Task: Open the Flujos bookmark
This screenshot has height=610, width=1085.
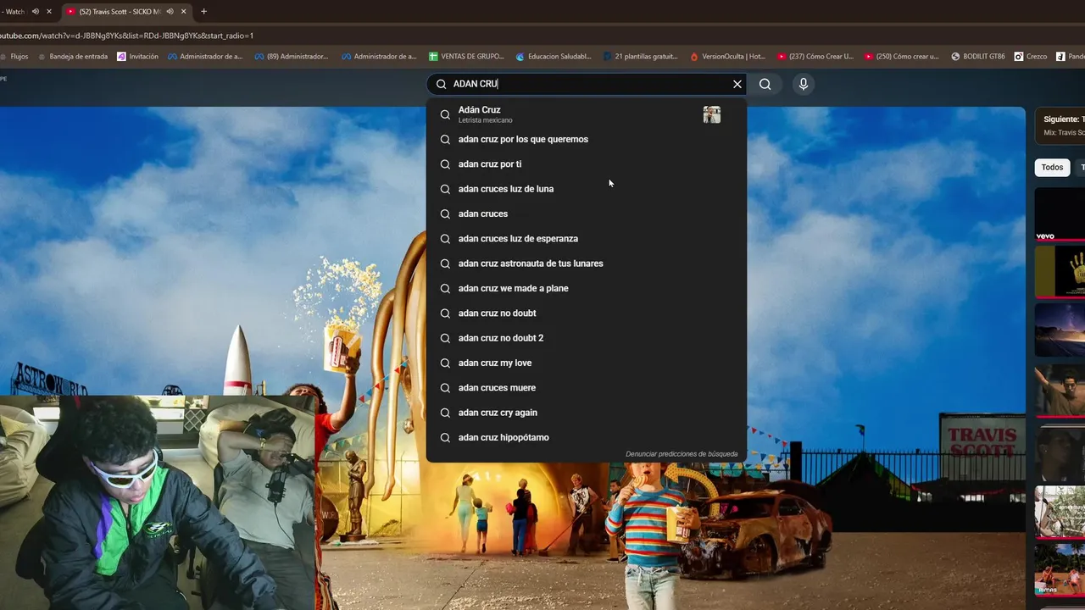Action: [x=14, y=57]
